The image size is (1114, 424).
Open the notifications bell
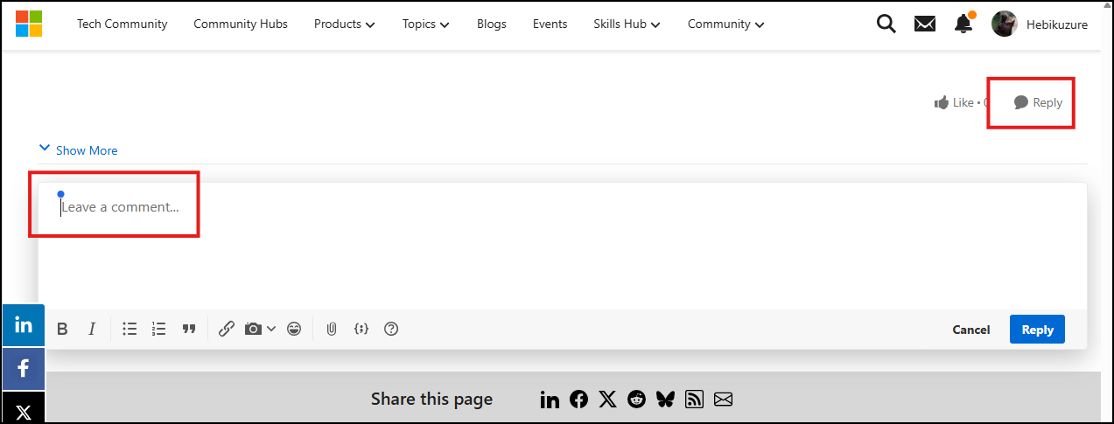click(963, 24)
